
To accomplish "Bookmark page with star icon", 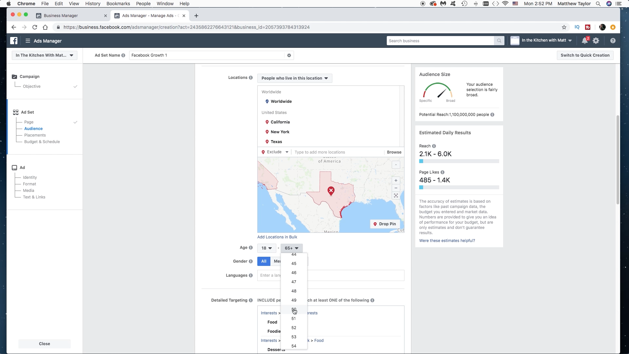I will 564,27.
